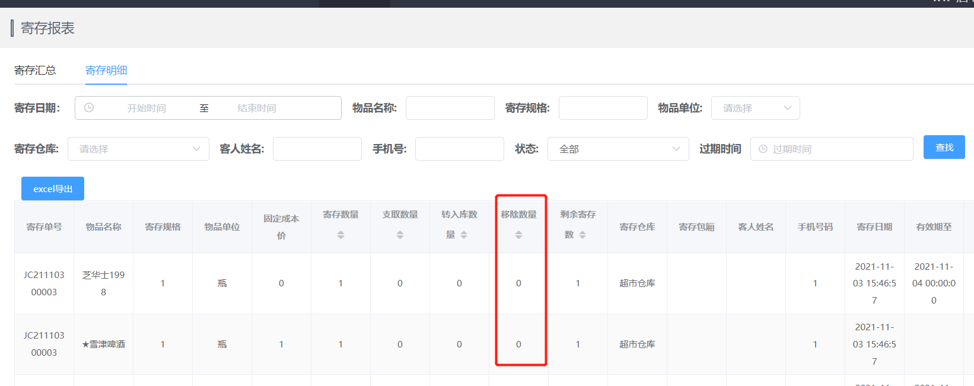Sort by 转入库数量 column arrows
This screenshot has width=974, height=386.
[x=464, y=235]
